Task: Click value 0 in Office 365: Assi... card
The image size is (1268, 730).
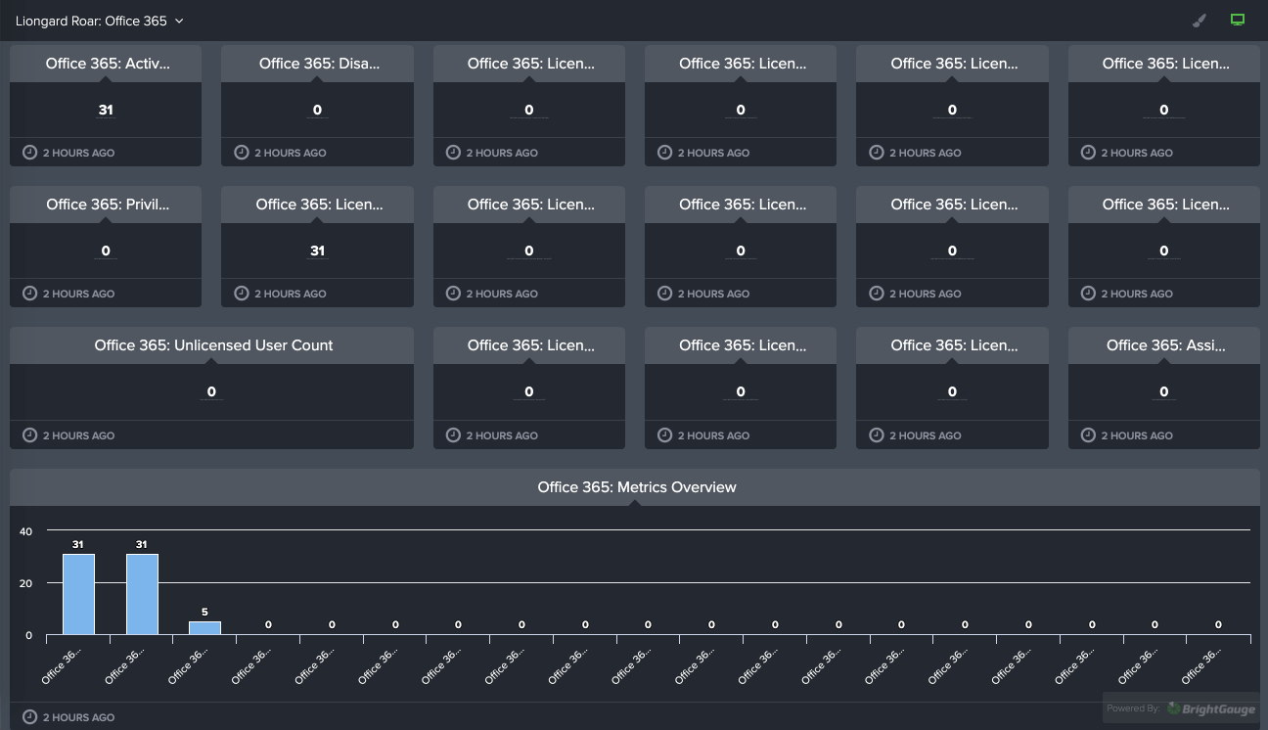Action: pos(1163,391)
